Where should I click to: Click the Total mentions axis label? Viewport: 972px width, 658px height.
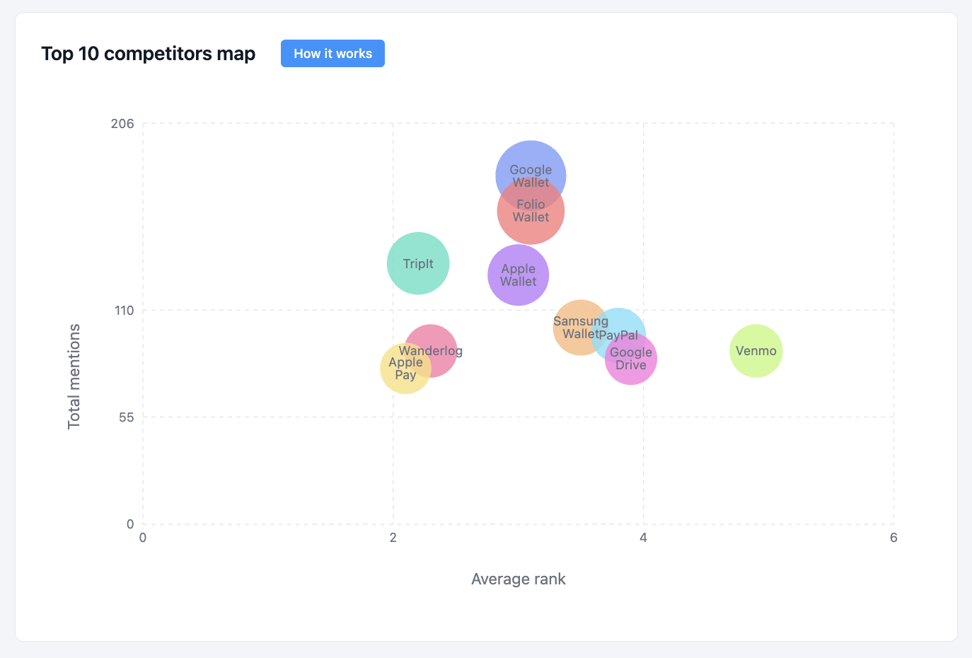click(x=74, y=376)
